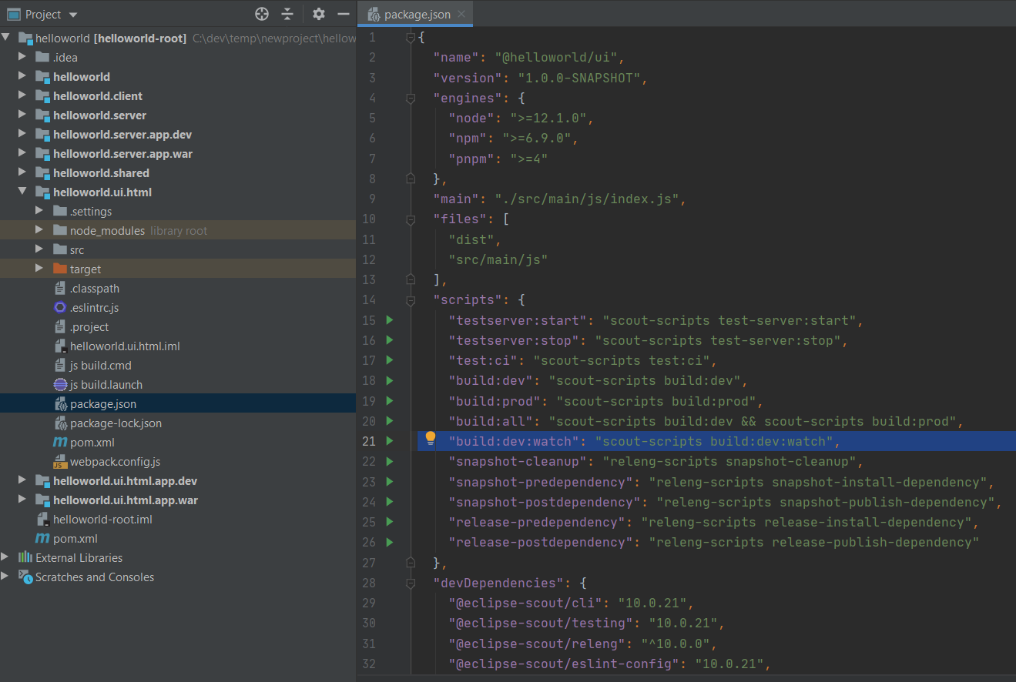The height and width of the screenshot is (682, 1016).
Task: Expand the src folder arrow
Action: tap(39, 249)
